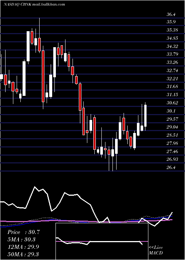The width and height of the screenshot is (185, 260).
Task: Click the 32.21 price axis label
Action: pyautogui.click(x=172, y=78)
